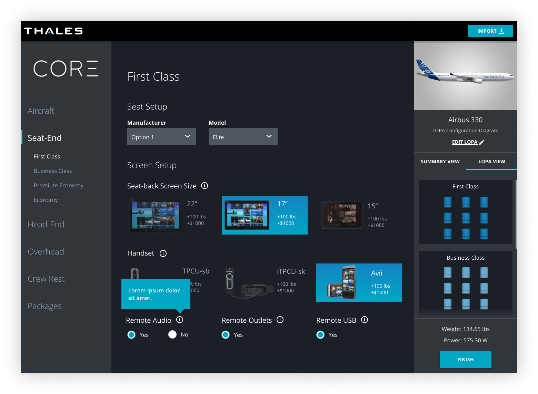Click the Weight: 134.65 lbs text

(466, 329)
